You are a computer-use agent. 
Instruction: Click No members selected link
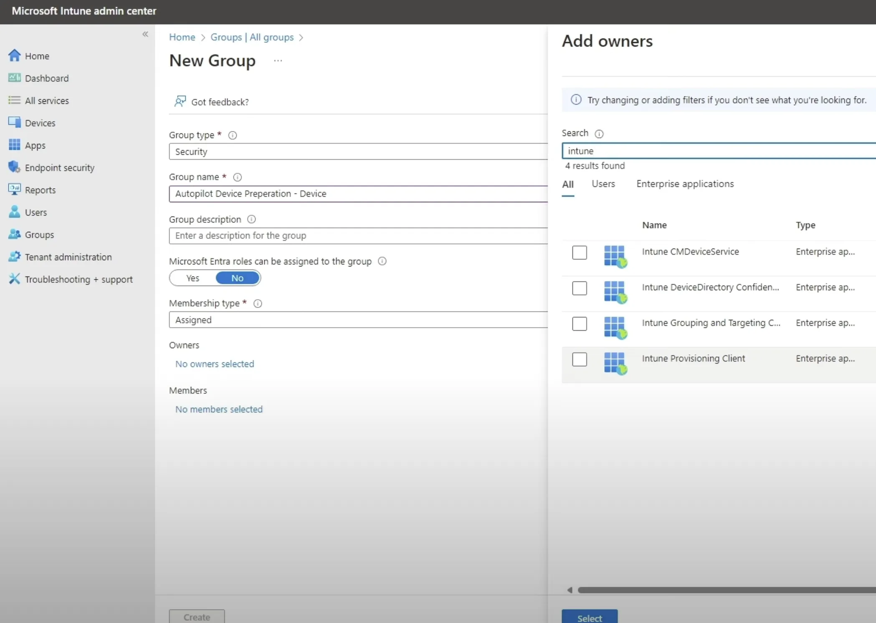pyautogui.click(x=219, y=409)
